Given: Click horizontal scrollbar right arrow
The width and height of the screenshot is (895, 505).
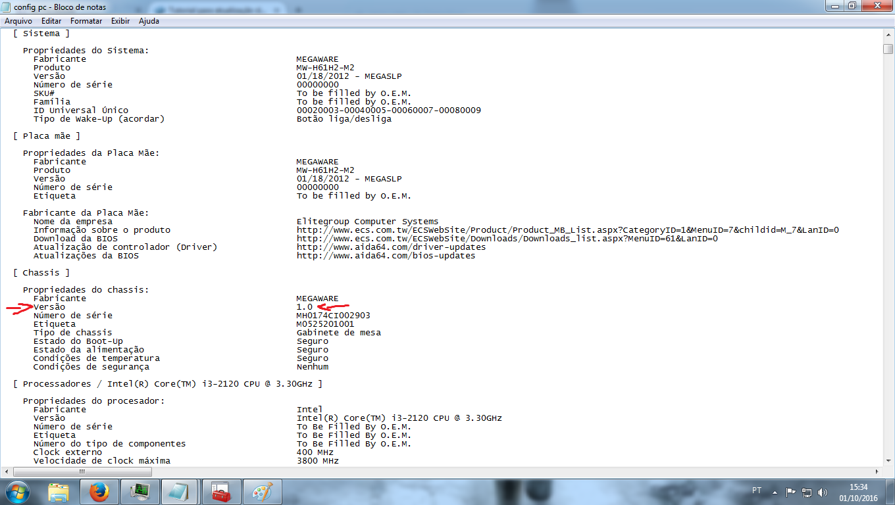Looking at the screenshot, I should (x=877, y=471).
